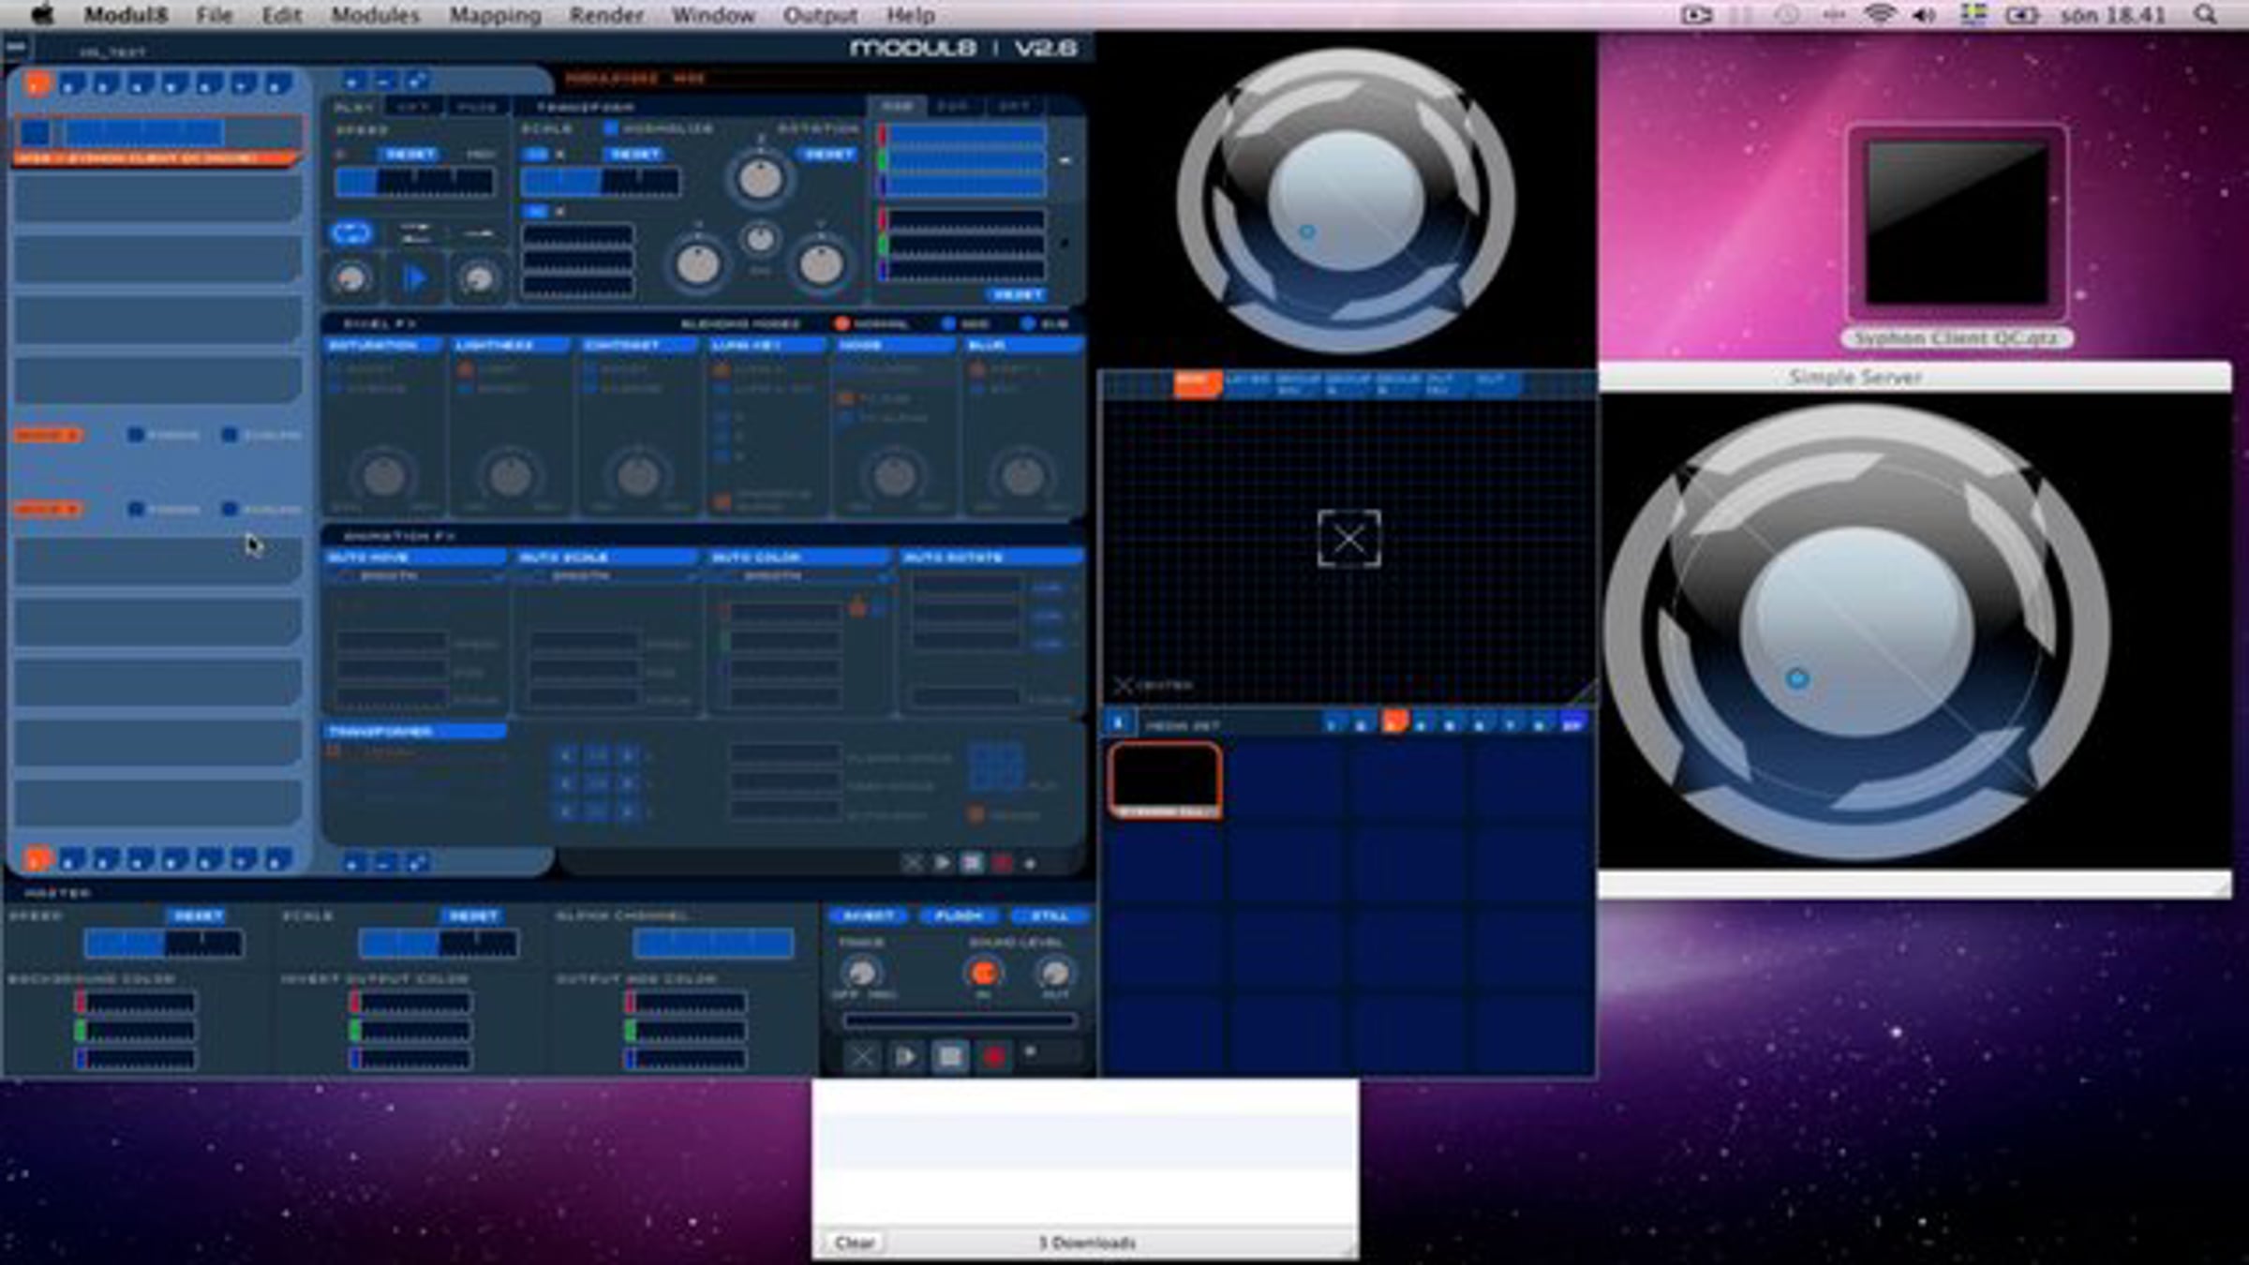This screenshot has height=1265, width=2249.
Task: Enable the Auto Move animation effect
Action: click(416, 558)
